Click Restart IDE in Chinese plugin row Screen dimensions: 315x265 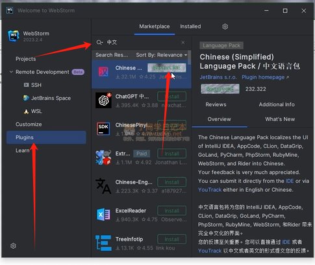point(167,68)
